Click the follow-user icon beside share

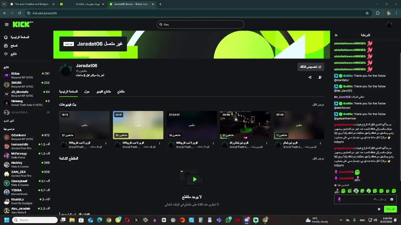click(x=320, y=77)
